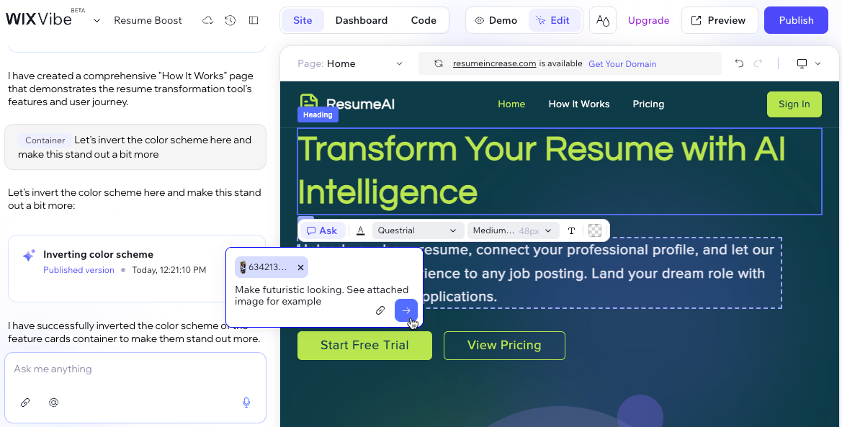Image resolution: width=842 pixels, height=427 pixels.
Task: Attach a file in the prompt popup
Action: click(x=380, y=310)
